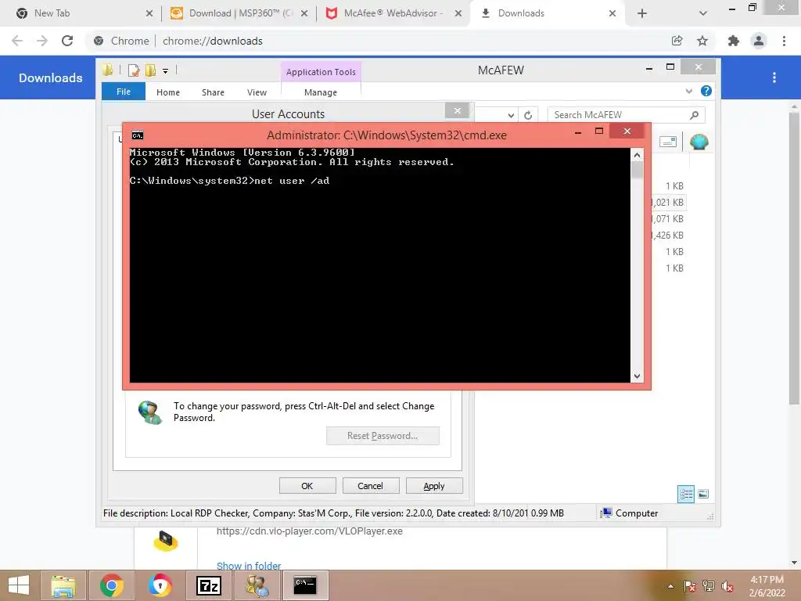Switch to the View ribbon tab
The width and height of the screenshot is (801, 601).
click(257, 92)
